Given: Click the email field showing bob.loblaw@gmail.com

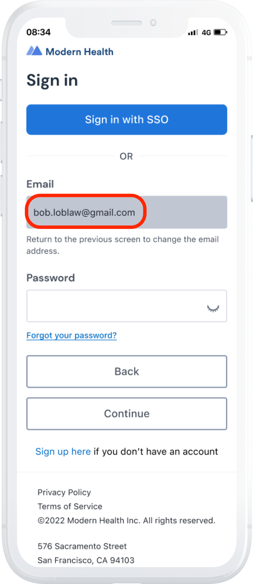Looking at the screenshot, I should point(127,212).
